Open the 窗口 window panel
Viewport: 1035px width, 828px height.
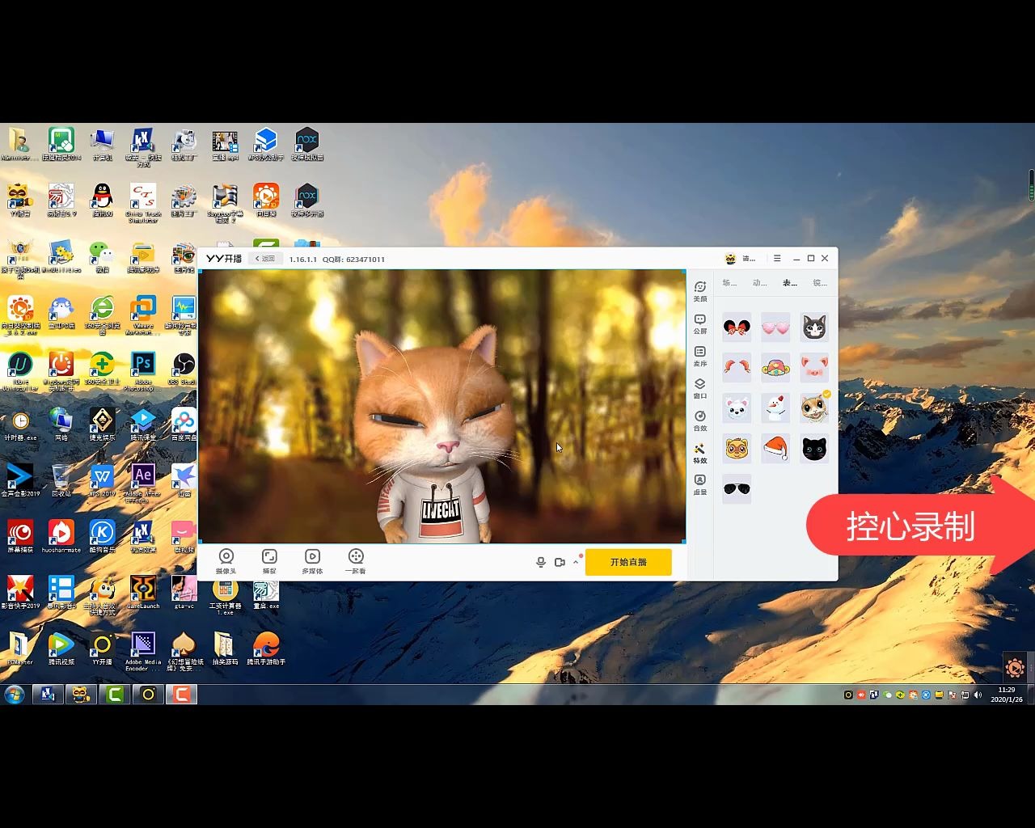(700, 389)
